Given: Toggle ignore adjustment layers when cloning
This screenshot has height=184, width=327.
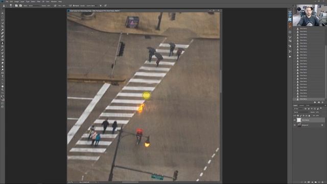Looking at the screenshot, I should click(x=101, y=6).
